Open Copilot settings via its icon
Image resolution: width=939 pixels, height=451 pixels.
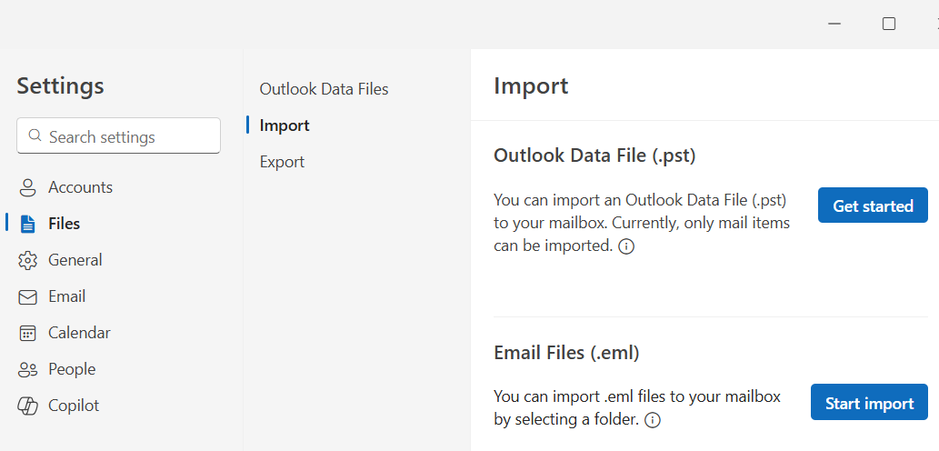(x=27, y=406)
